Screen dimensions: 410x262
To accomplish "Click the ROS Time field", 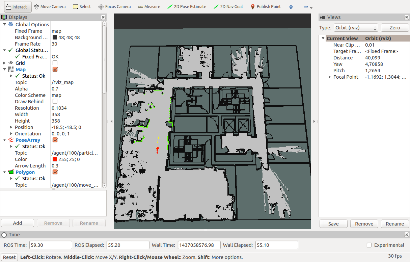I will (x=51, y=245).
